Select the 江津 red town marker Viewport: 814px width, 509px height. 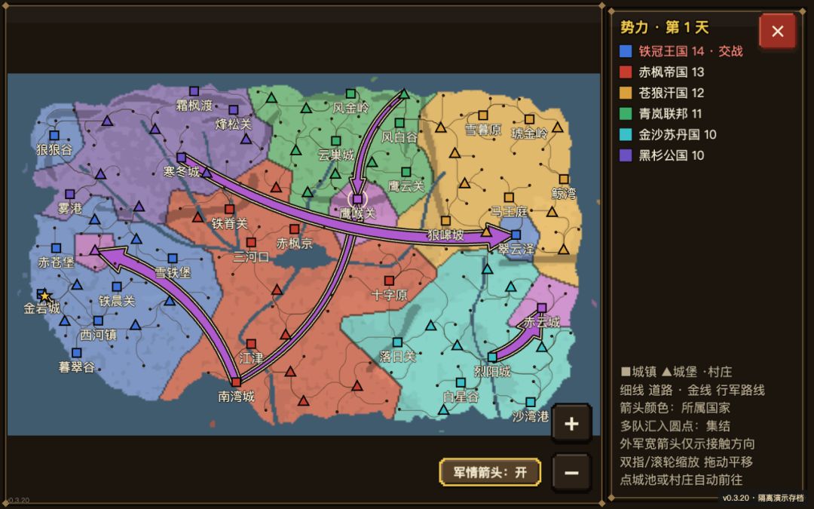click(251, 344)
